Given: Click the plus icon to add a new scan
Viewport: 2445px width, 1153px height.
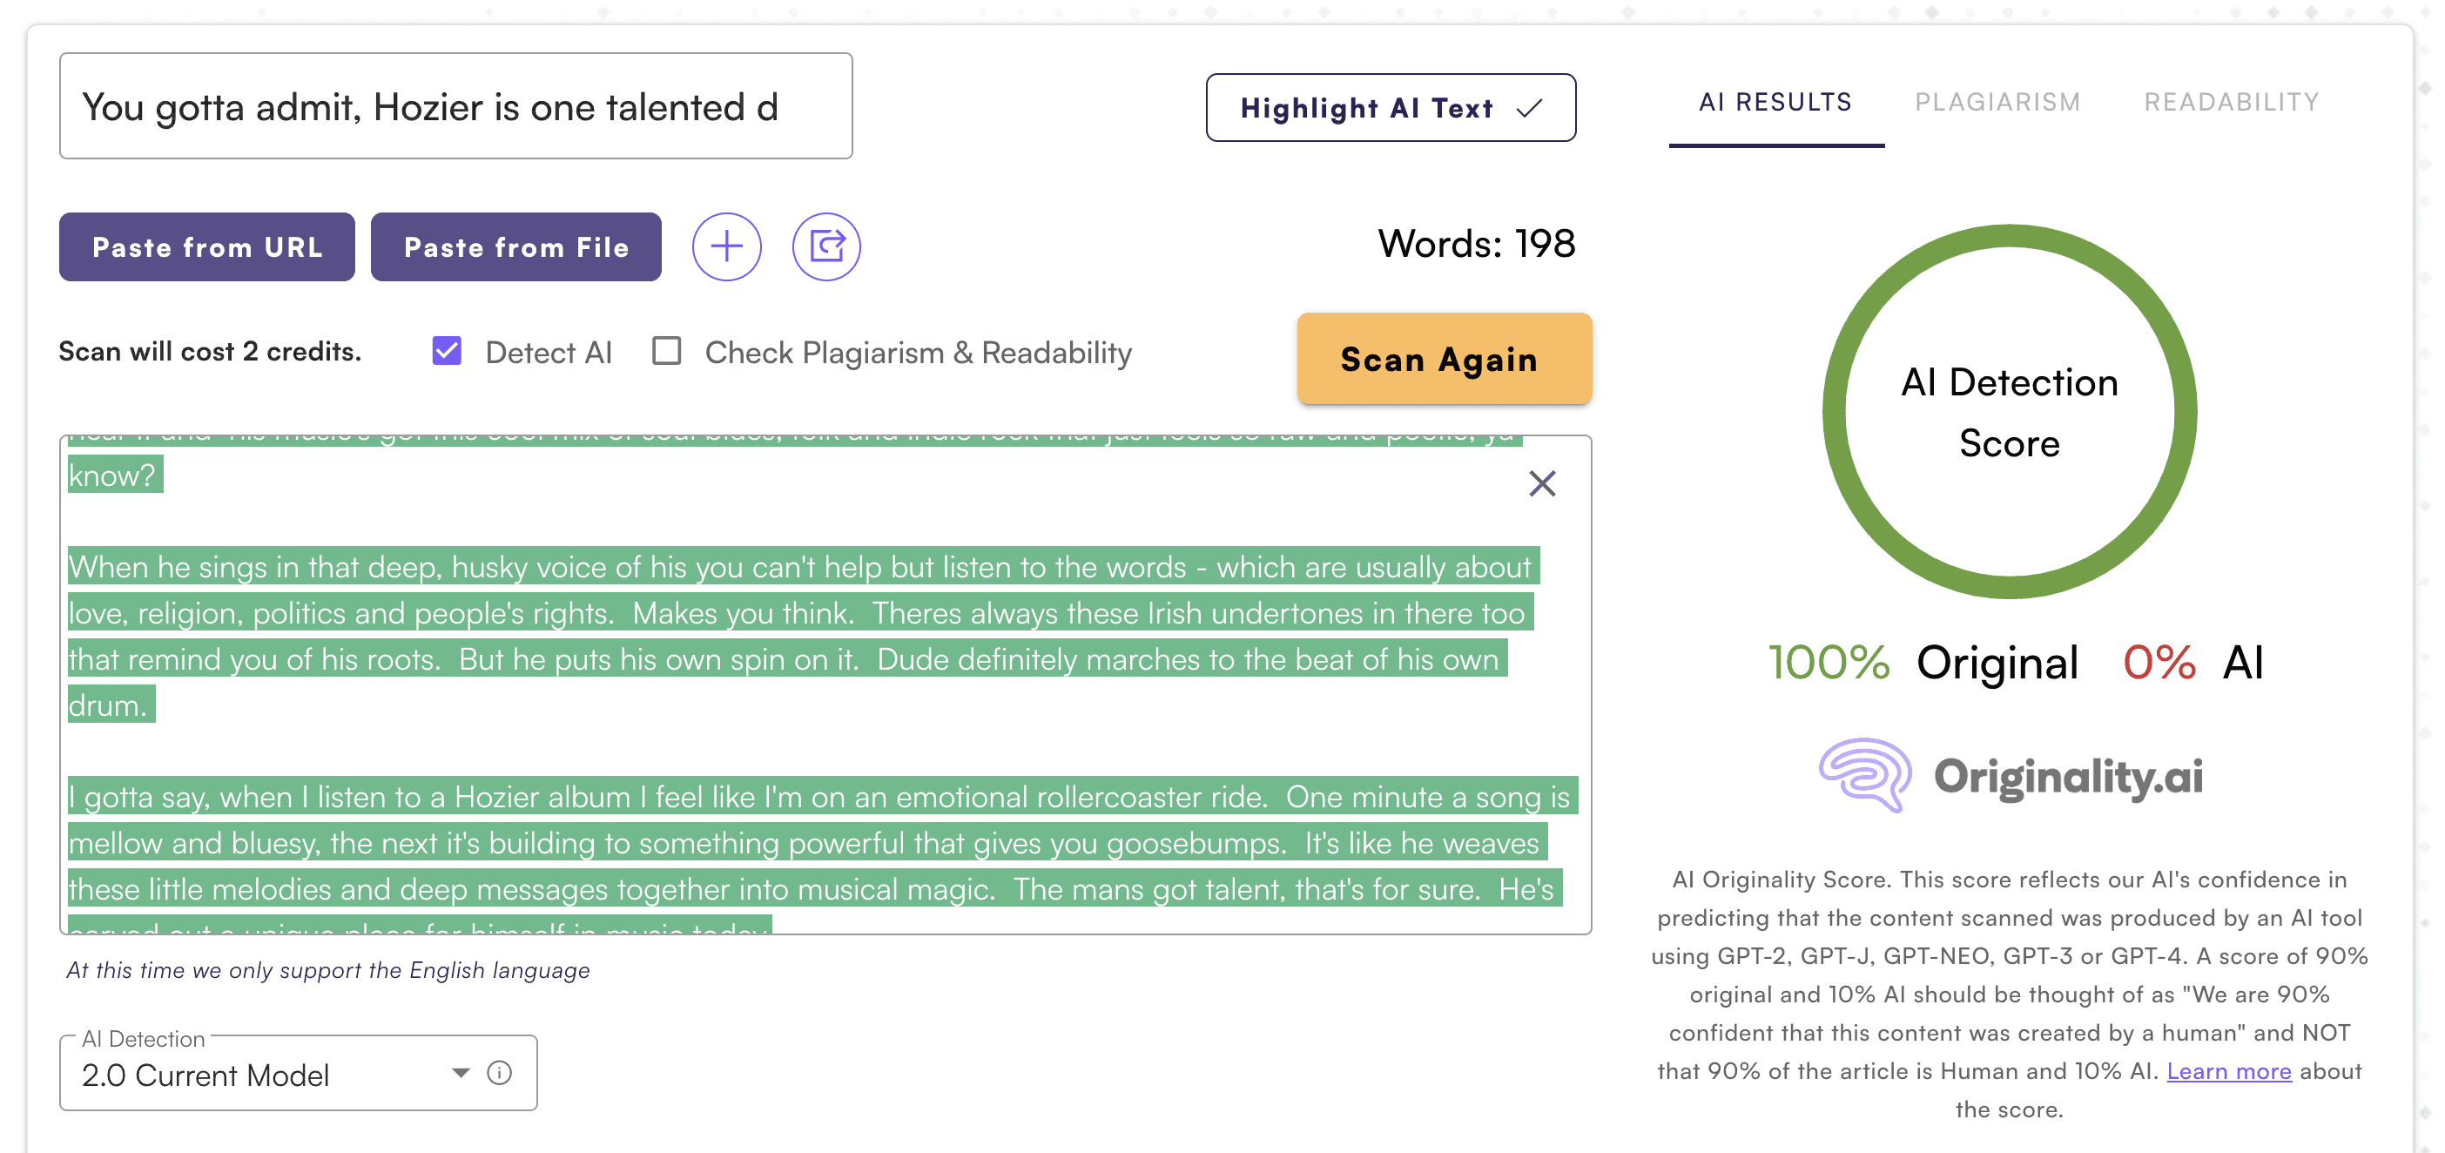Looking at the screenshot, I should click(726, 246).
